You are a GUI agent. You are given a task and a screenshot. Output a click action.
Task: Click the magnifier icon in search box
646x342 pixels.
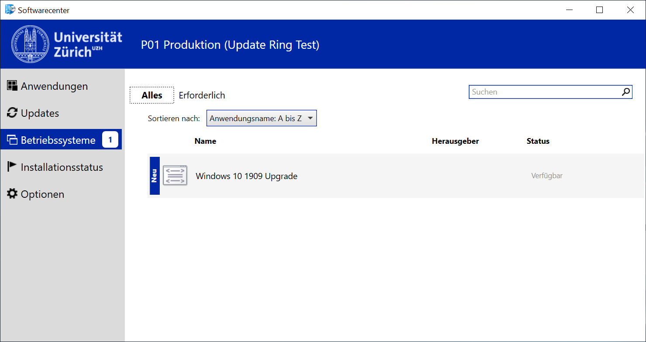626,92
